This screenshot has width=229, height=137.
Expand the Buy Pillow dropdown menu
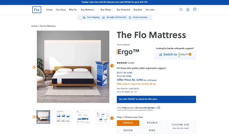(x=106, y=10)
